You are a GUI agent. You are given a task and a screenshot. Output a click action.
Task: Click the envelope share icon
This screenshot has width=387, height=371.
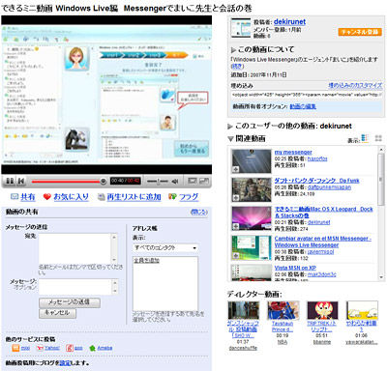click(15, 196)
